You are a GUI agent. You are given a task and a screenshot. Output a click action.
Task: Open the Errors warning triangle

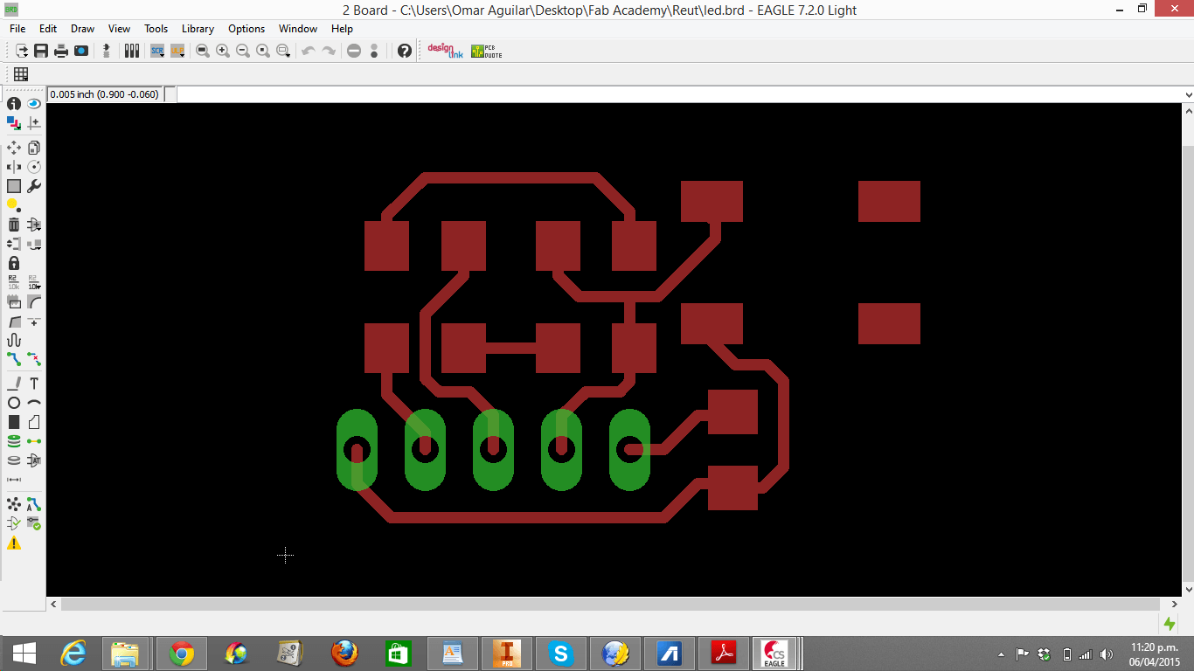point(14,543)
